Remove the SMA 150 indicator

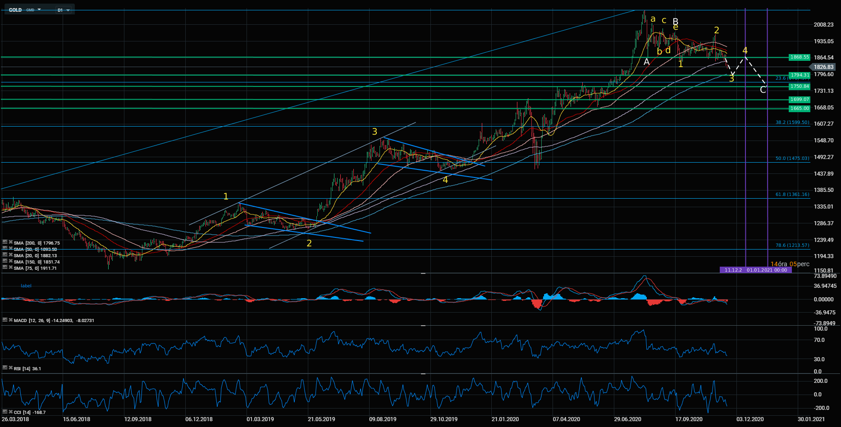10,261
